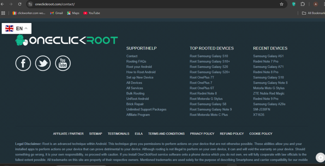Open COOKIE POLICY footer item
This screenshot has width=325, height=166.
pos(261,133)
